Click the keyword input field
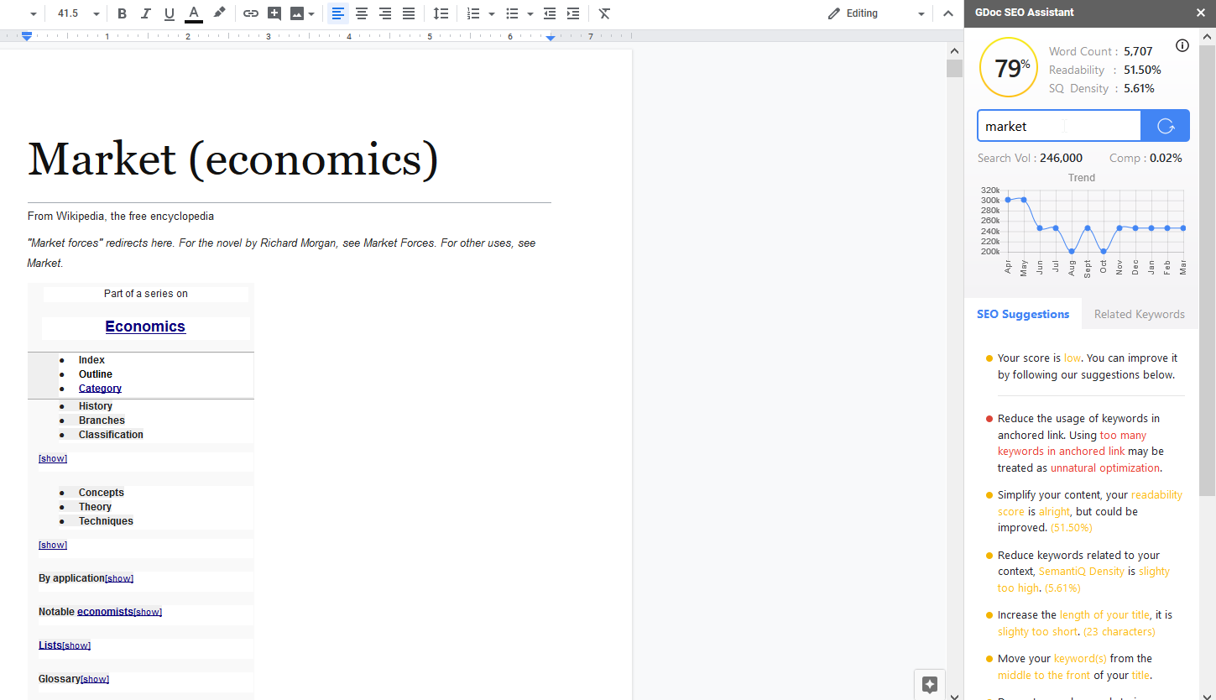The image size is (1216, 700). click(1059, 126)
